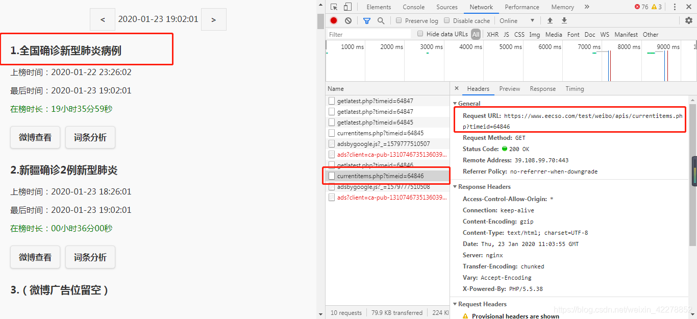This screenshot has width=697, height=319.
Task: Open network search magnifier icon
Action: coord(381,20)
